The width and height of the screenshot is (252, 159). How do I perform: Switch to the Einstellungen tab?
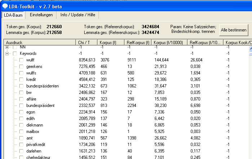point(41,15)
